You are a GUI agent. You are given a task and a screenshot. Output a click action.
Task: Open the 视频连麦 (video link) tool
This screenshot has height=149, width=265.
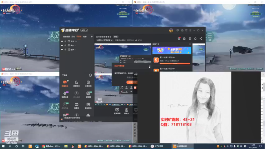[x=65, y=95]
